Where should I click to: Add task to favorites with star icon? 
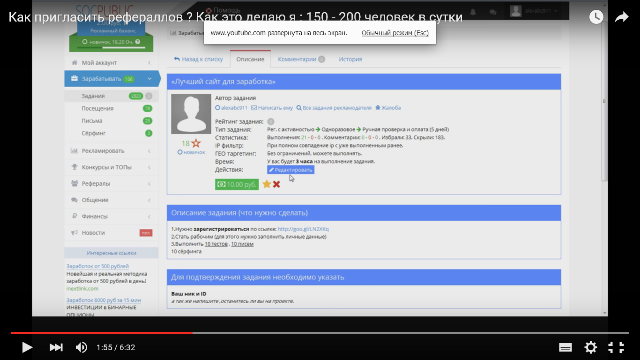(267, 184)
